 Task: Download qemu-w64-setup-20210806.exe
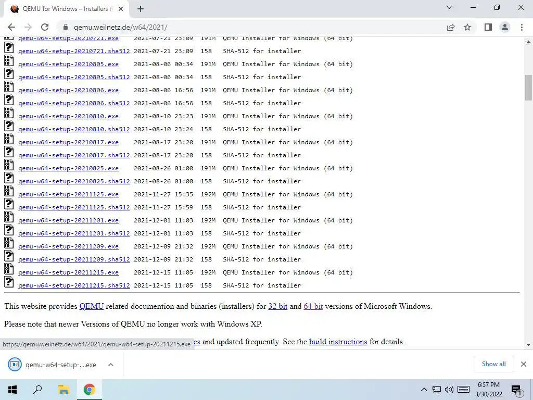tap(68, 90)
